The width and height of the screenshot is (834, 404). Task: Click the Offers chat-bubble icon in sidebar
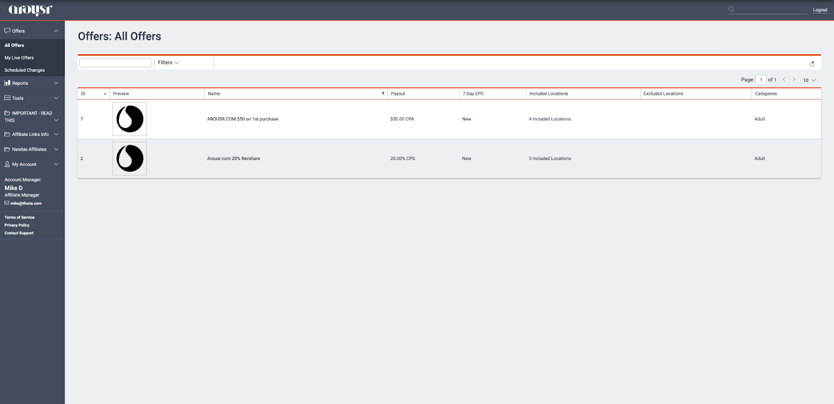pos(7,31)
